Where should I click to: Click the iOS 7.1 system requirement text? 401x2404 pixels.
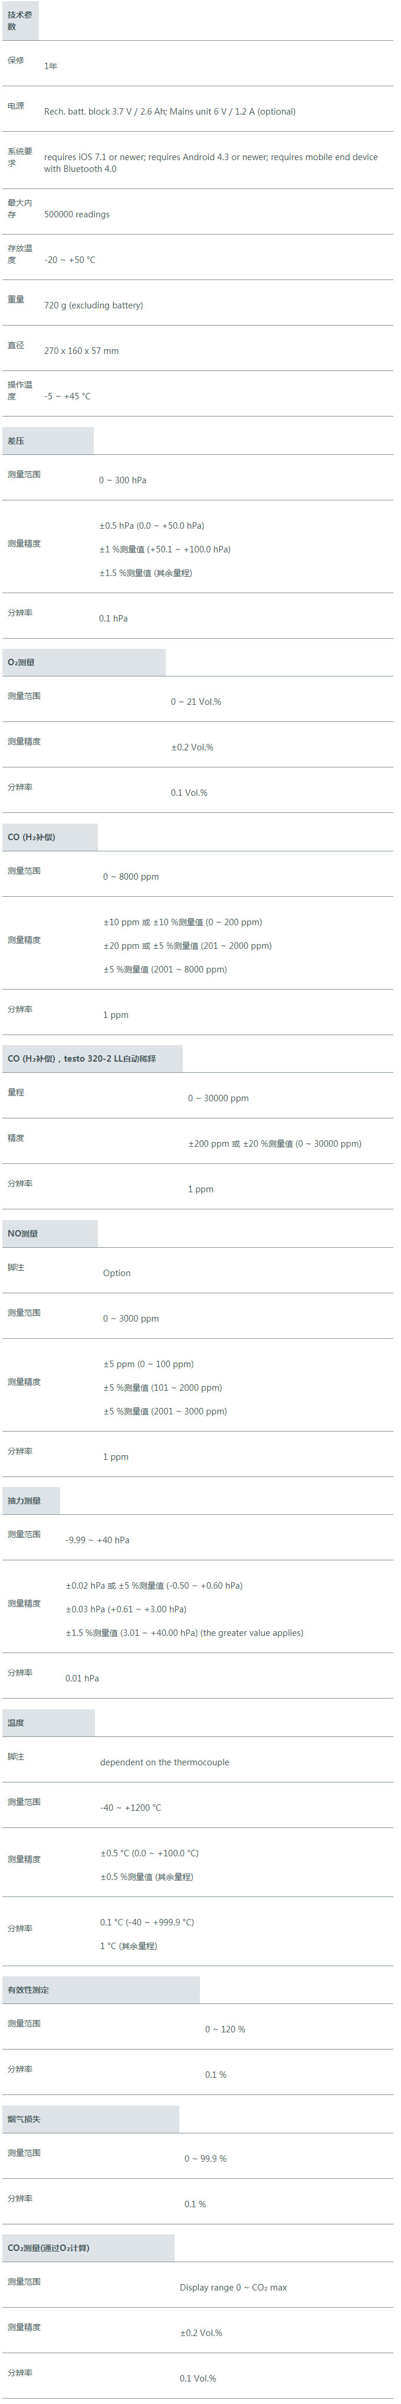(x=211, y=163)
